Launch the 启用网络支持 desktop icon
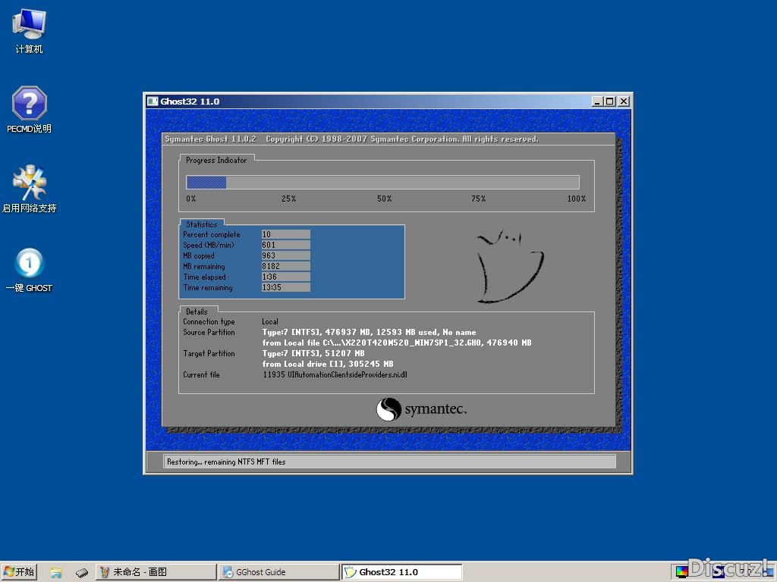The image size is (777, 582). tap(29, 189)
